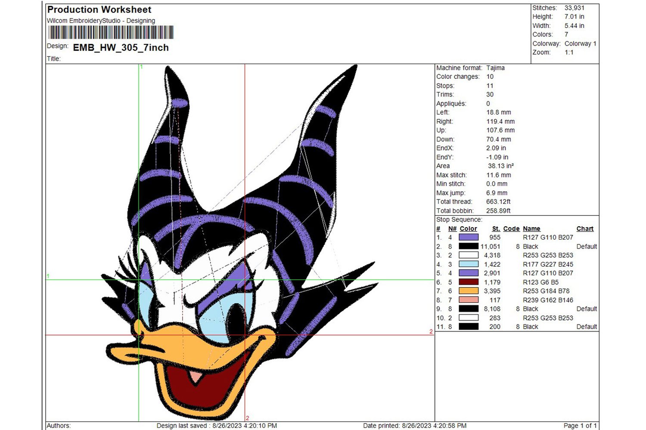Viewport: 646px width, 430px height.
Task: Click the Stitches count 33,931
Action: pyautogui.click(x=574, y=8)
